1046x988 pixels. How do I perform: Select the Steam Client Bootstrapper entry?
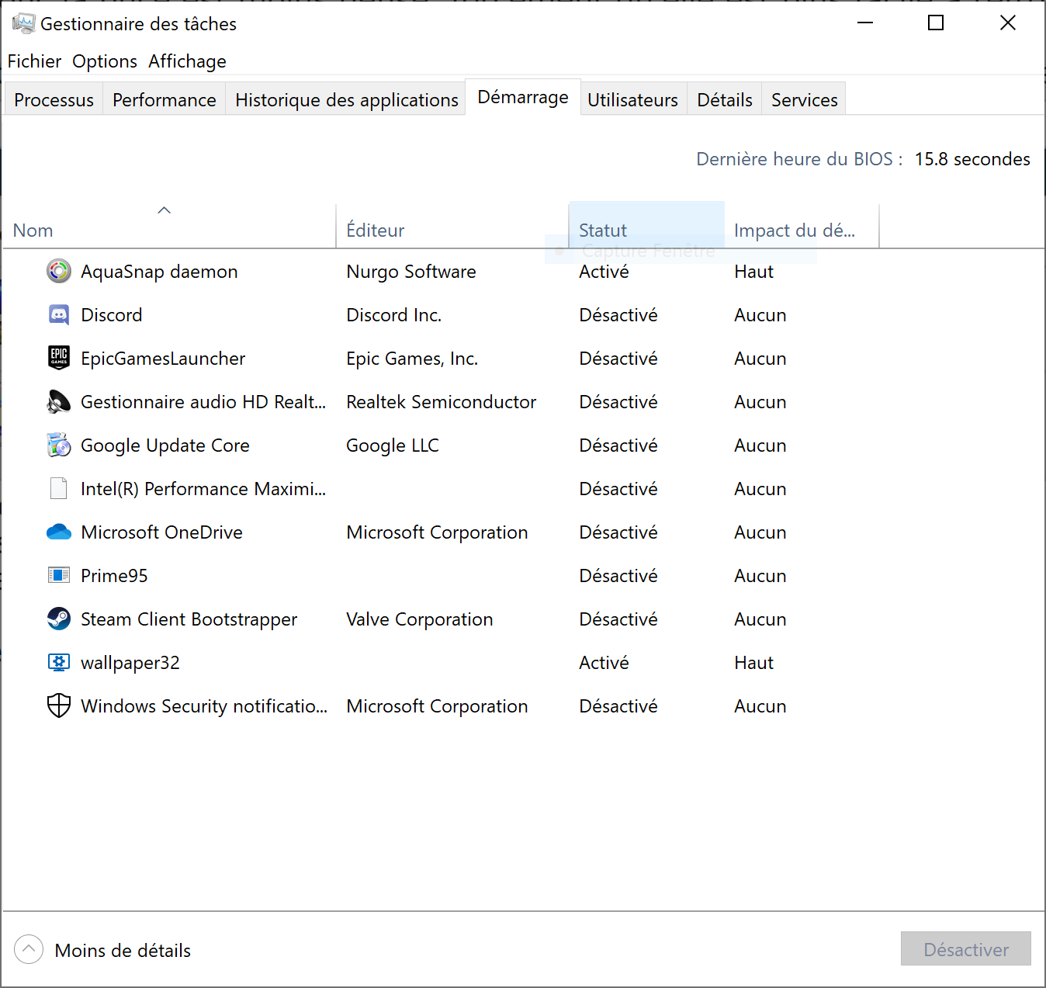[x=189, y=619]
